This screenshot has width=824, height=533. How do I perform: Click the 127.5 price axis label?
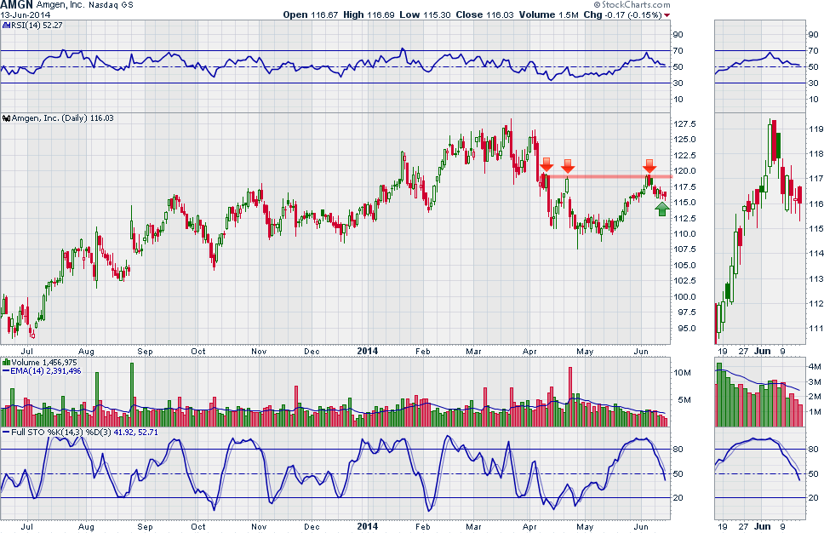pos(684,124)
